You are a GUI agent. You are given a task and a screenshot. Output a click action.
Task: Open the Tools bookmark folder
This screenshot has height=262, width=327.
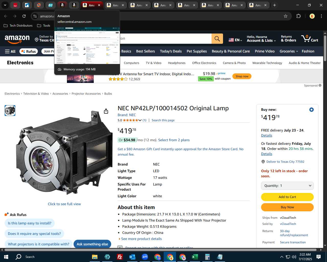44,26
